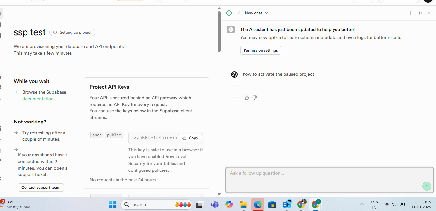Screen dimensions: 436x211
Task: Click Contact support team button
Action: click(x=41, y=187)
